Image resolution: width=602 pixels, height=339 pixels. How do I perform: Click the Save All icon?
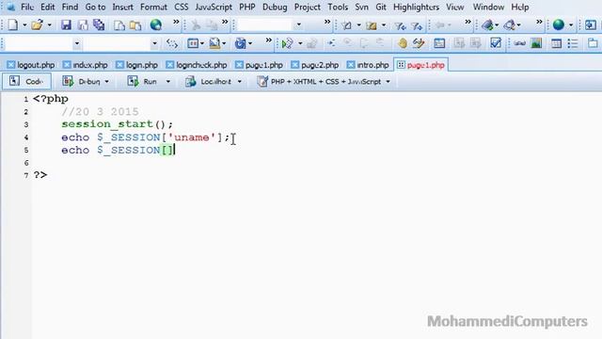pos(99,25)
